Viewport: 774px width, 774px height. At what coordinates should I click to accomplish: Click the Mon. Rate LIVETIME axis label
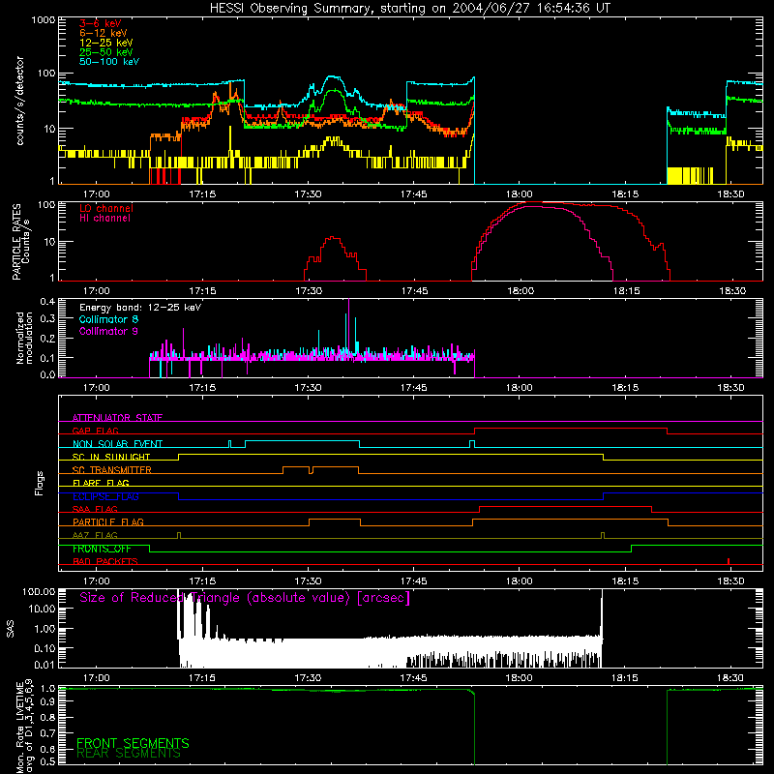[x=24, y=727]
